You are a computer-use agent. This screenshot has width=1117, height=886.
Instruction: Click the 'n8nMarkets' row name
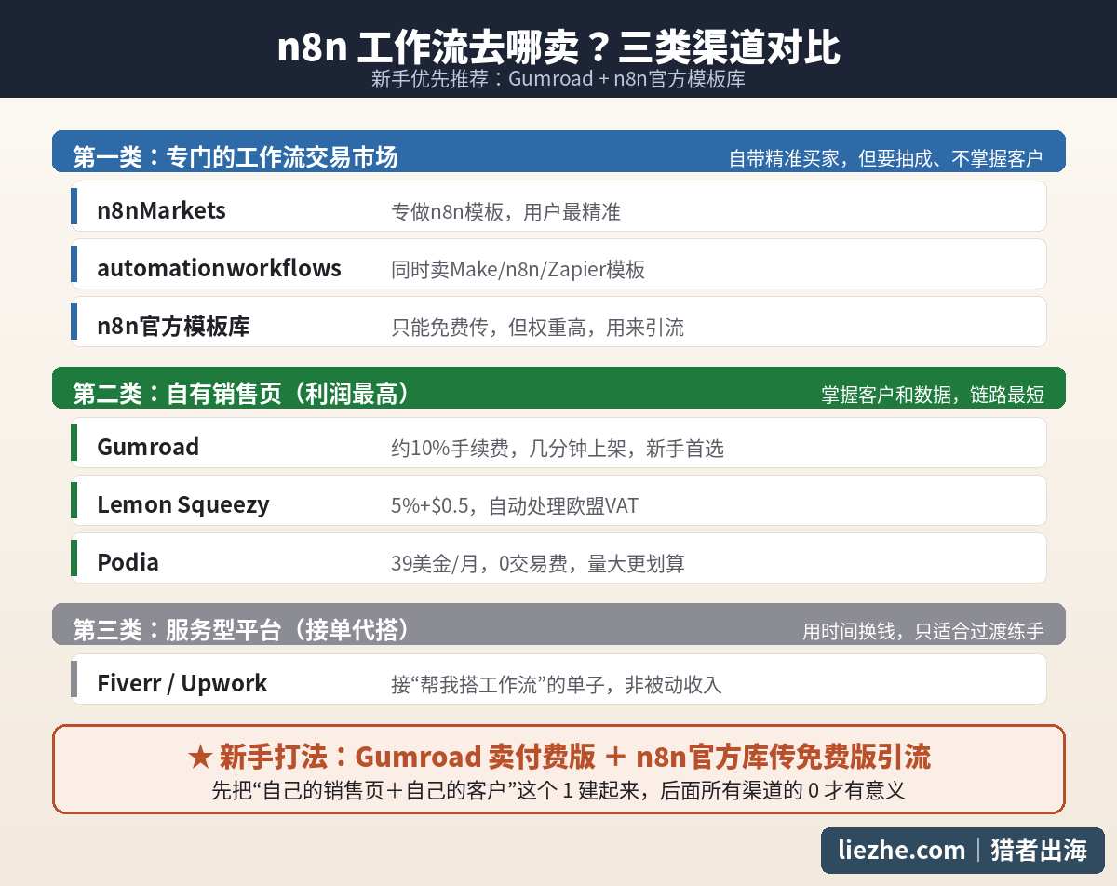(161, 210)
